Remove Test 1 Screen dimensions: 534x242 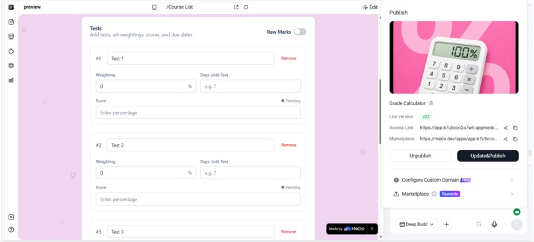click(x=288, y=58)
